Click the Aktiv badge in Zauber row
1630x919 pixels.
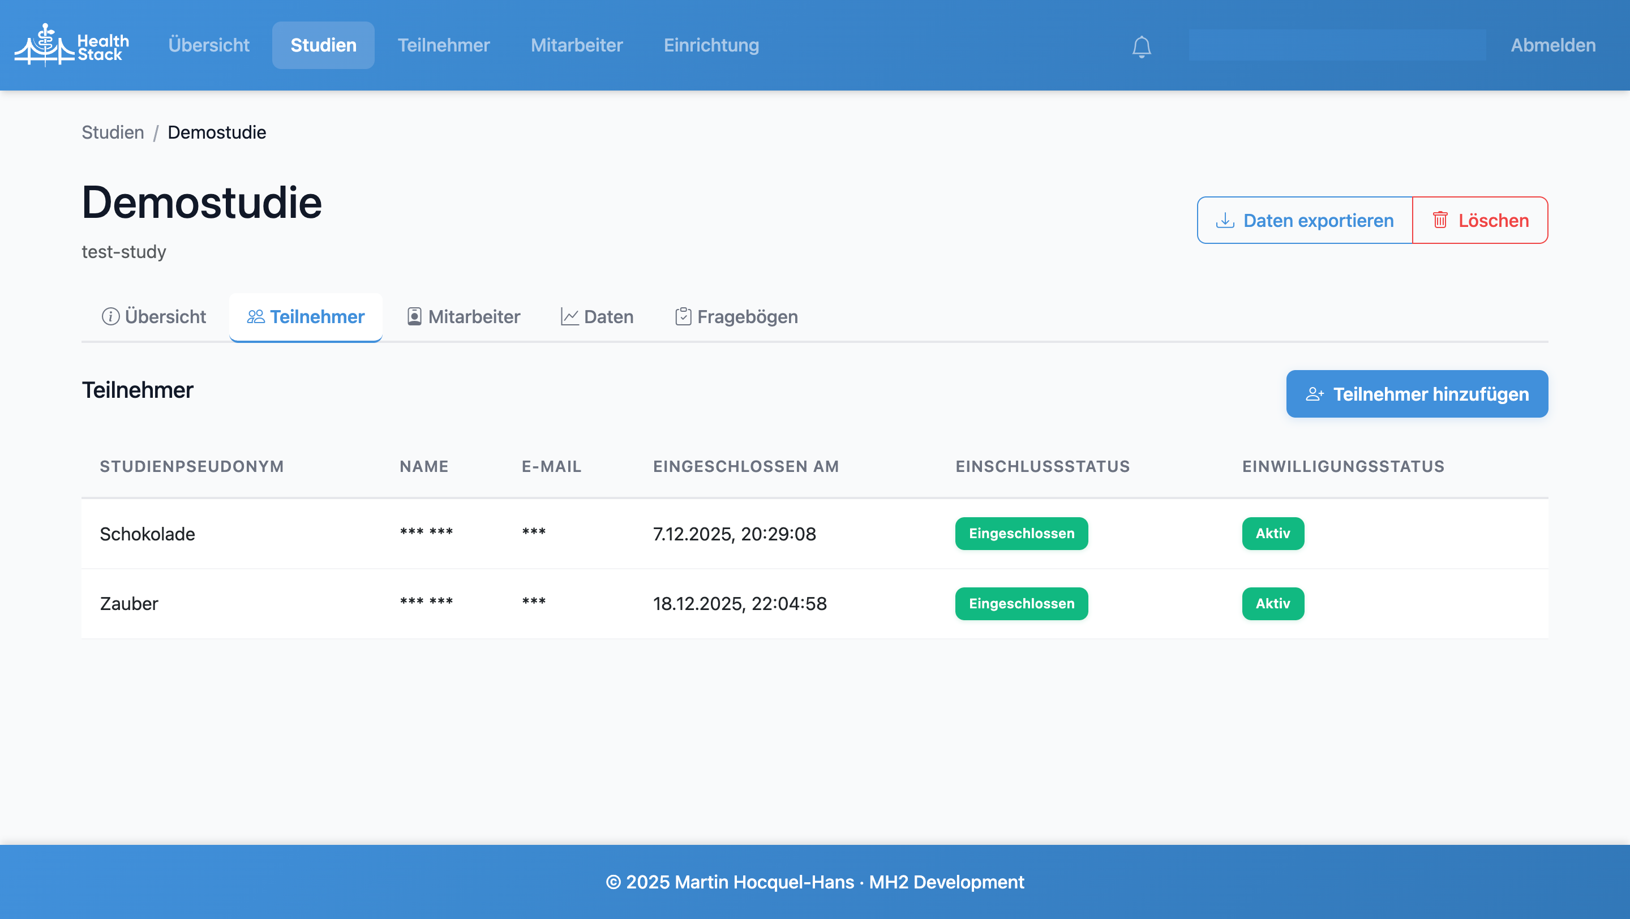[1272, 603]
